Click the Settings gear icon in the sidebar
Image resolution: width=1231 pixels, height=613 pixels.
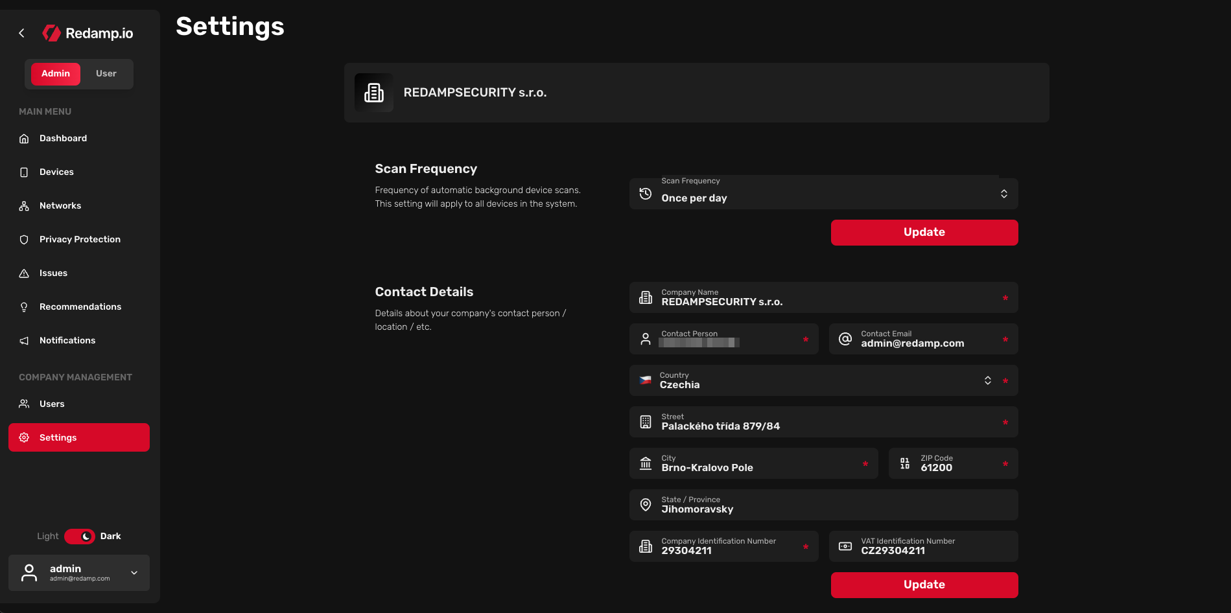[24, 437]
